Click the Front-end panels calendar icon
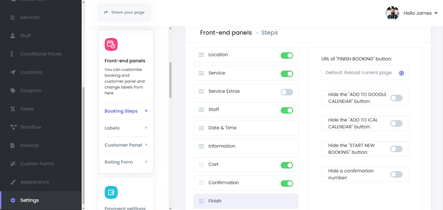The height and width of the screenshot is (210, 443). click(x=111, y=44)
